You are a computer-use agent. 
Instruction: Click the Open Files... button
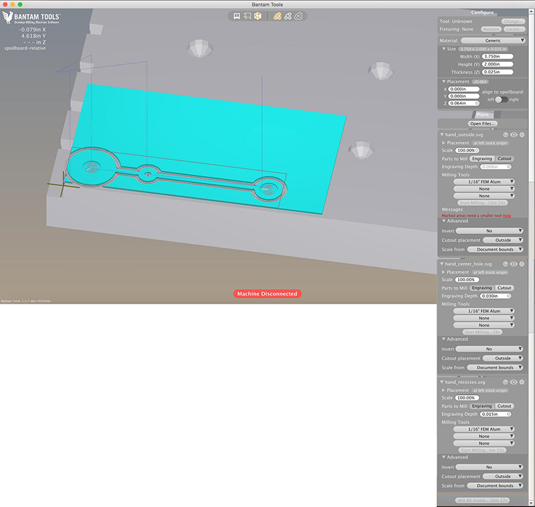482,124
